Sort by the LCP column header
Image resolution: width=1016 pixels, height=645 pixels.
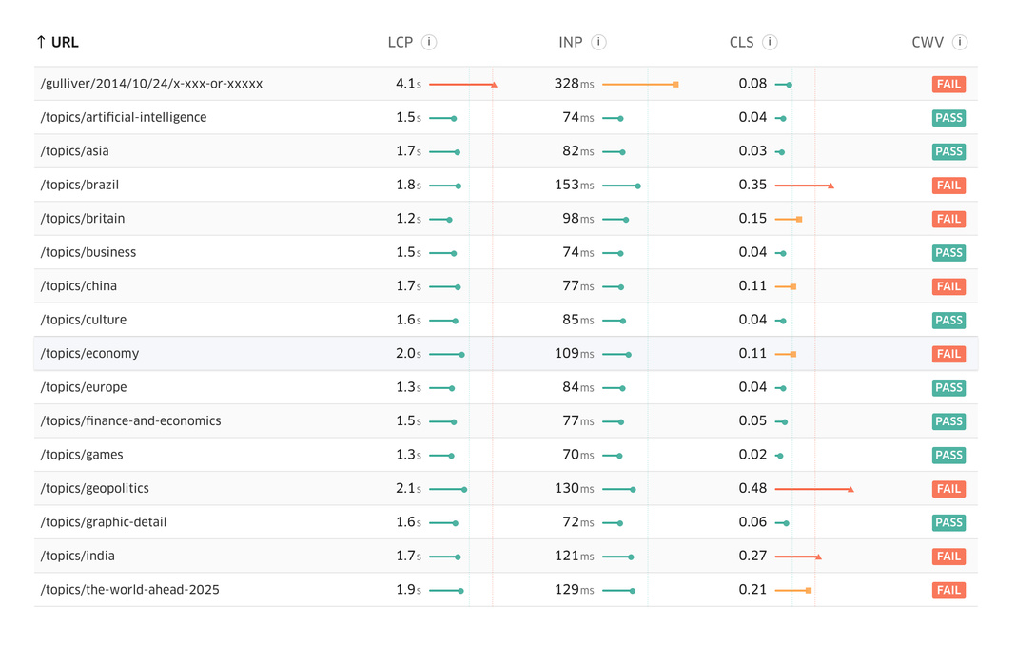(400, 42)
